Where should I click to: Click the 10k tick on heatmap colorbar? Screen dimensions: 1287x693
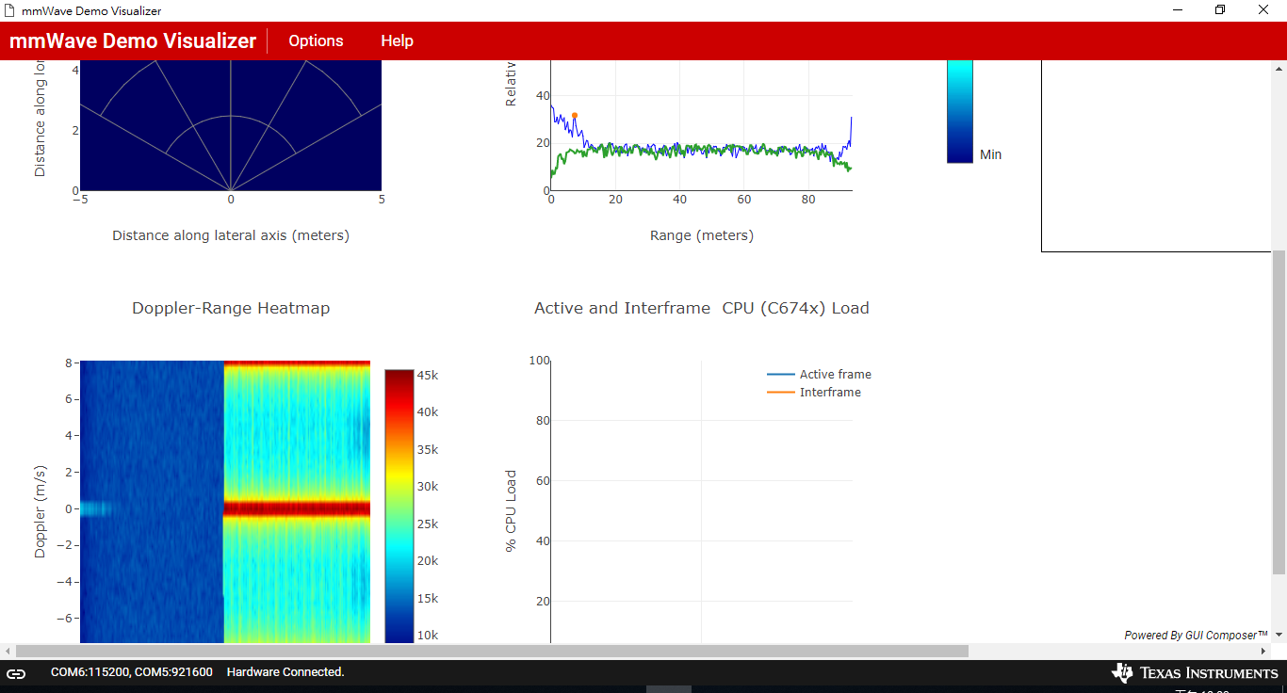428,636
